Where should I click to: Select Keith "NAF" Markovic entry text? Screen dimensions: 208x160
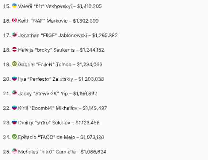(58, 21)
